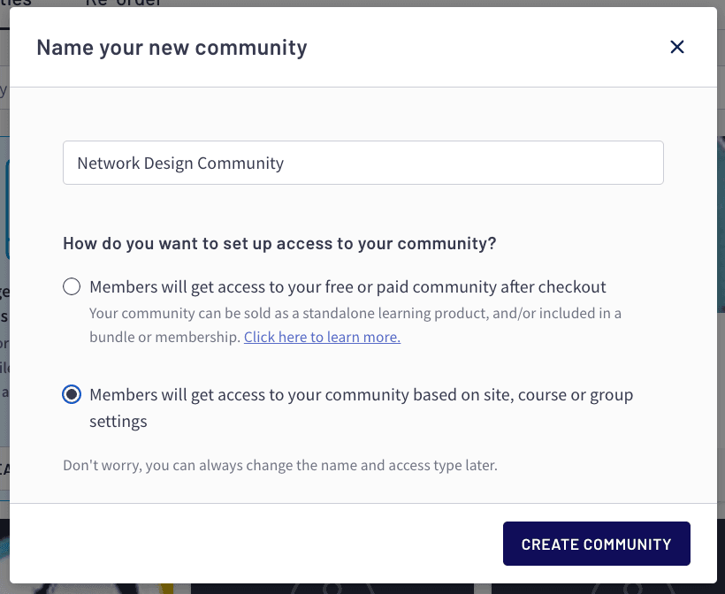Image resolution: width=725 pixels, height=594 pixels.
Task: Select the site, course or group settings radio
Action: tap(72, 394)
